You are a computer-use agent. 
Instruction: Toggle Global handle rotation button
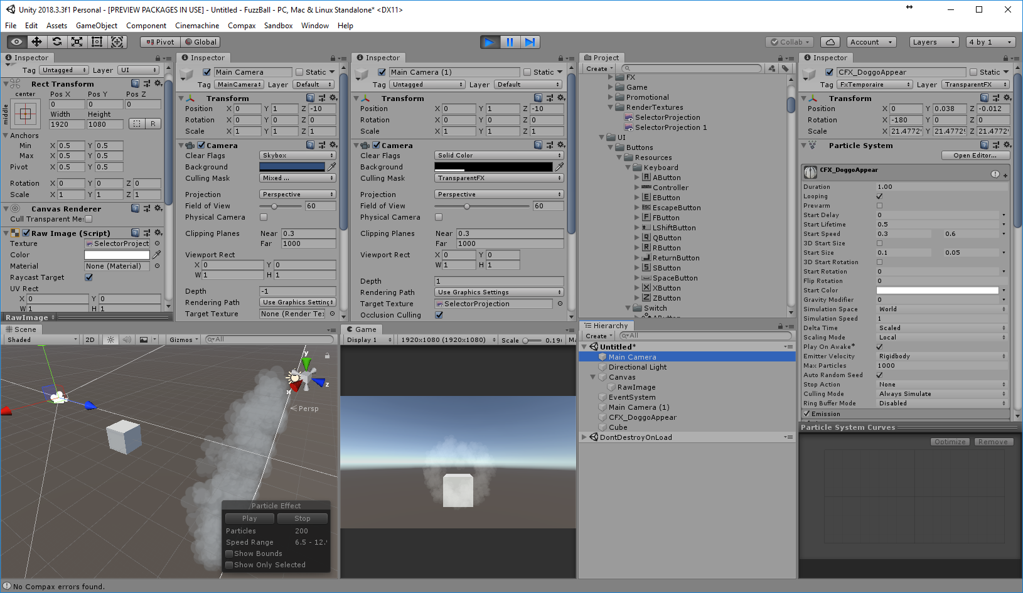pyautogui.click(x=200, y=42)
